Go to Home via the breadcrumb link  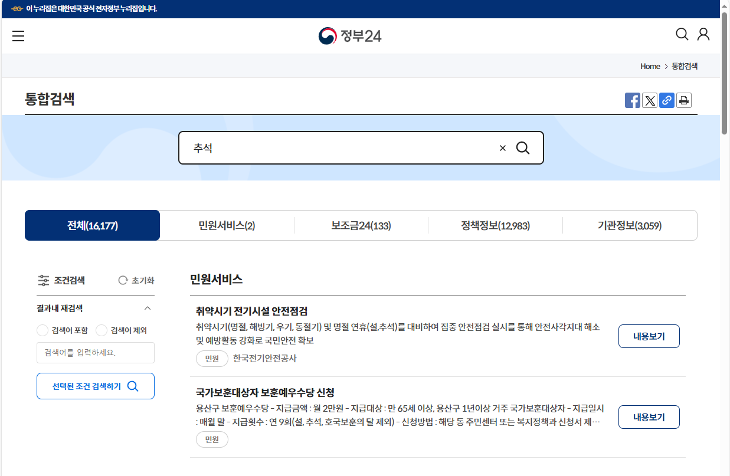click(x=650, y=66)
